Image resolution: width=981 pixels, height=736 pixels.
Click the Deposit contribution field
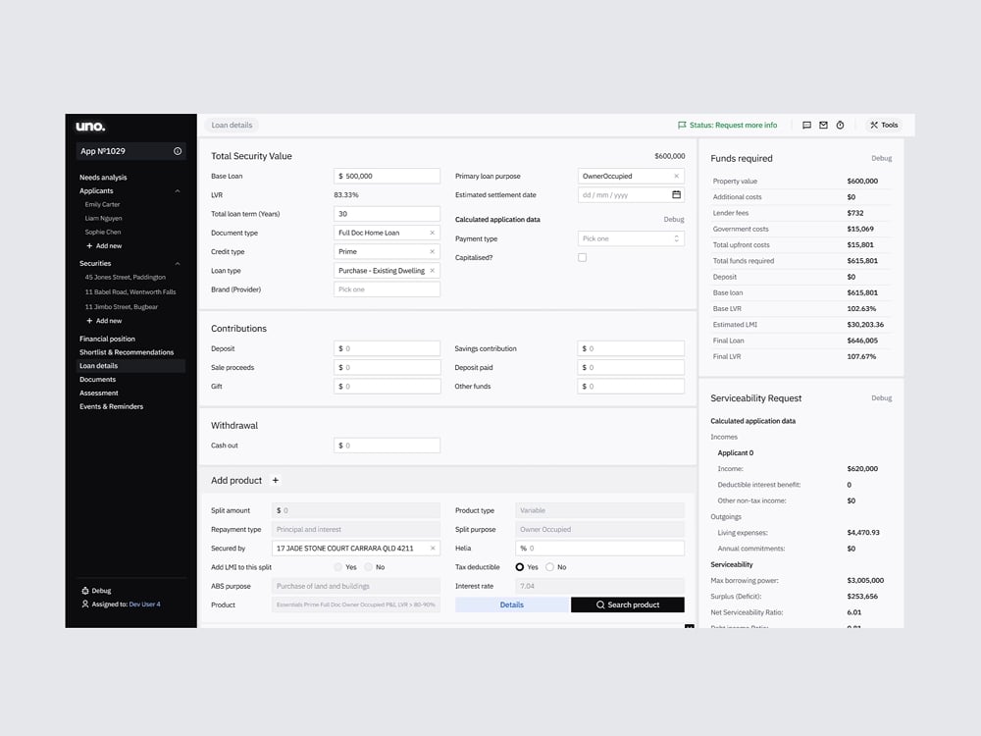pos(387,348)
